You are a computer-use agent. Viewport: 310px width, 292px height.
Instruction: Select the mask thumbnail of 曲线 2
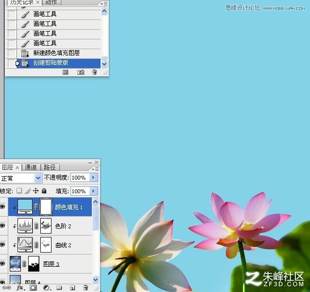pyautogui.click(x=46, y=245)
